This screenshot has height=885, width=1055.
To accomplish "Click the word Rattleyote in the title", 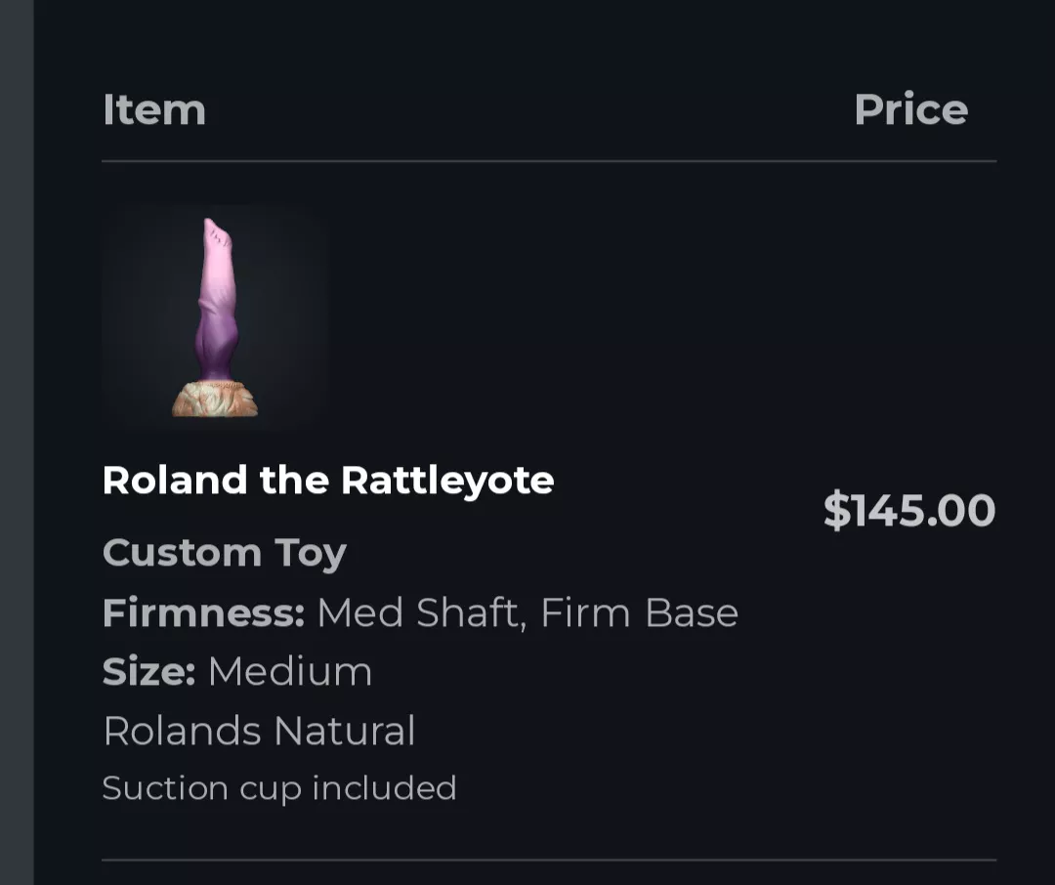I will pos(446,480).
